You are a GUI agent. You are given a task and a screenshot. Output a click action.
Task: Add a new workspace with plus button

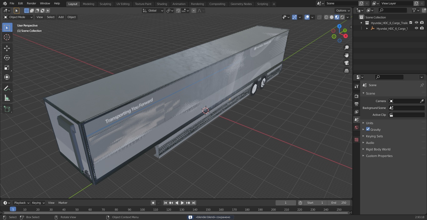point(274,4)
